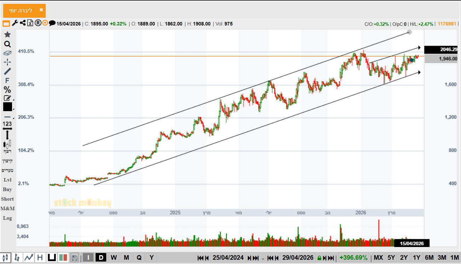Viewport: 461px width, 264px height.
Task: Select the Fibonacci F tool
Action: 7,80
